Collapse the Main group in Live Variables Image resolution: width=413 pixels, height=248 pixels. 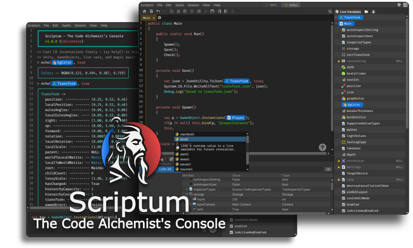tap(337, 24)
